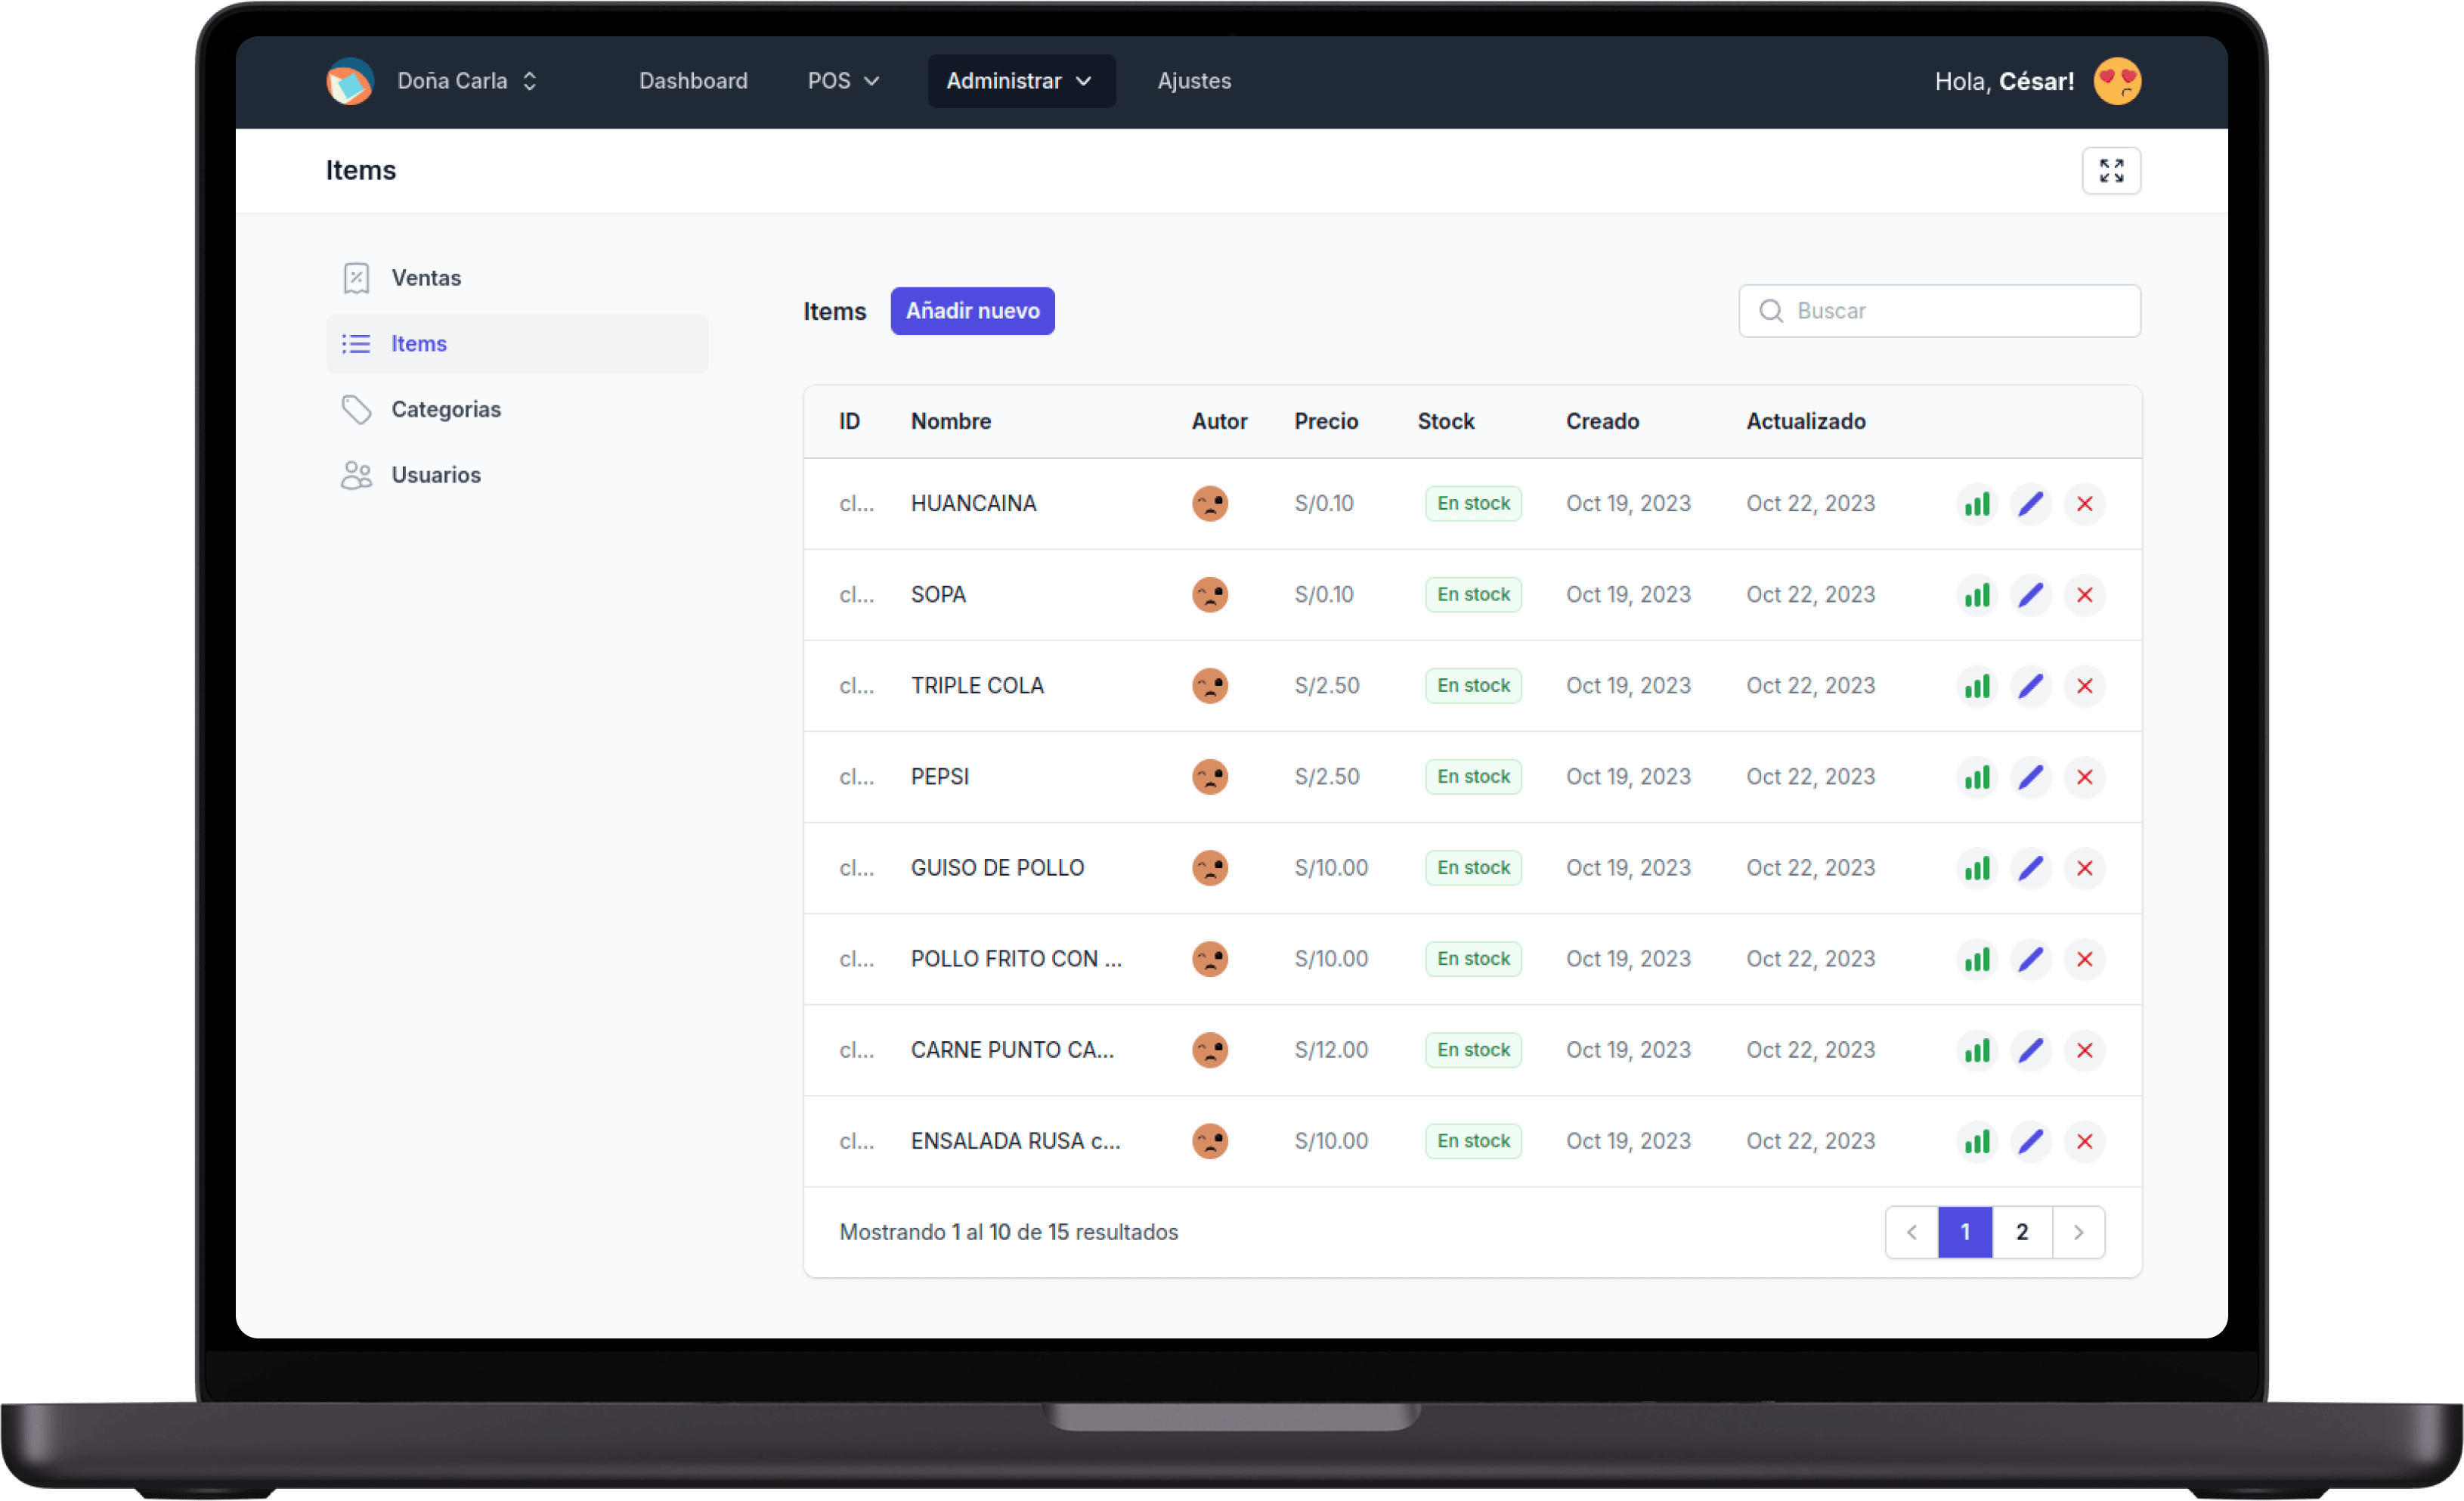Open stats chart icon for HUANCAINA
This screenshot has height=1501, width=2464.
[1976, 504]
